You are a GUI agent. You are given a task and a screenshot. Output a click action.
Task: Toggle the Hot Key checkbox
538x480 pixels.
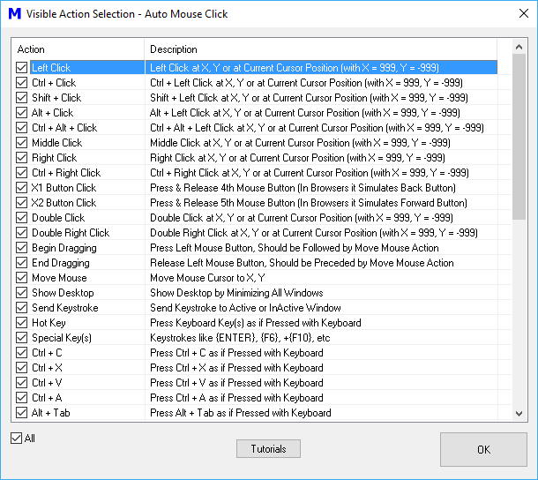22,323
